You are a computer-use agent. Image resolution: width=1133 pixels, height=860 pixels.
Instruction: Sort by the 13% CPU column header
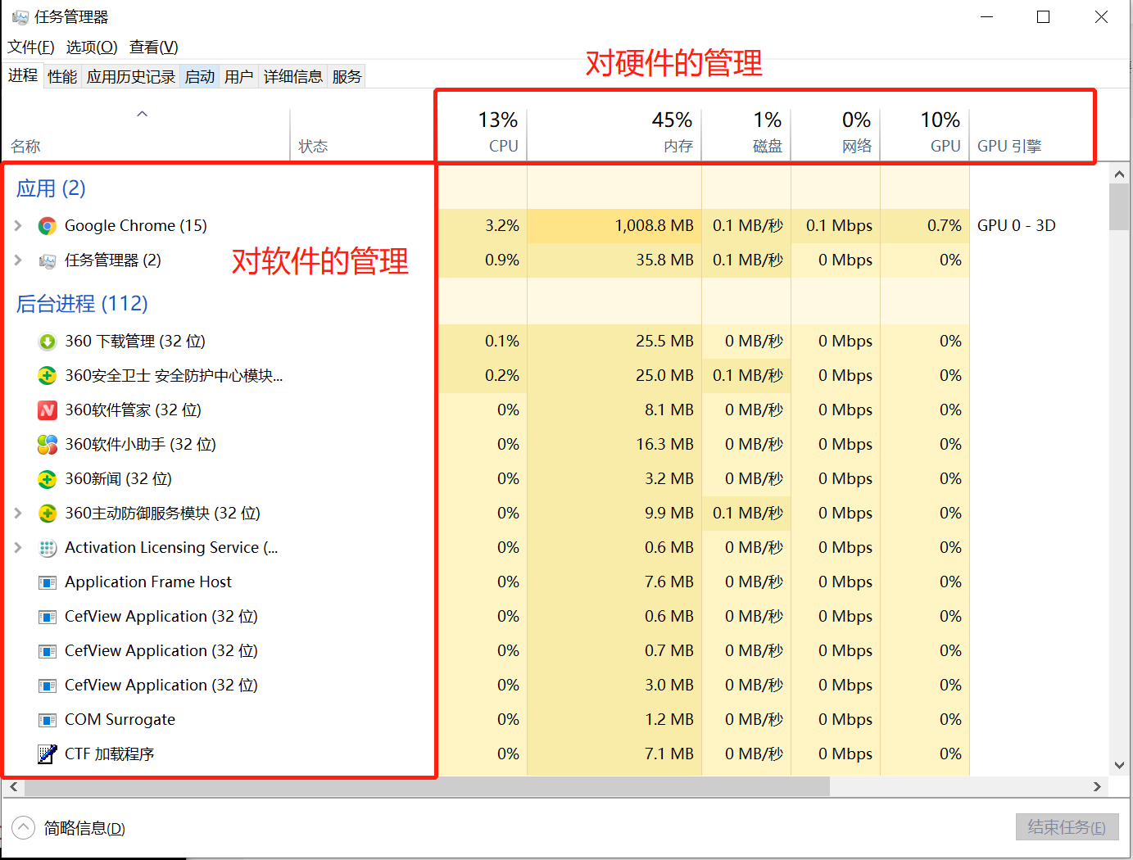coord(483,133)
